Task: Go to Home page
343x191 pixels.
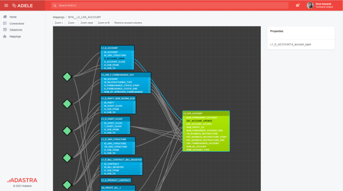Action: coord(13,17)
